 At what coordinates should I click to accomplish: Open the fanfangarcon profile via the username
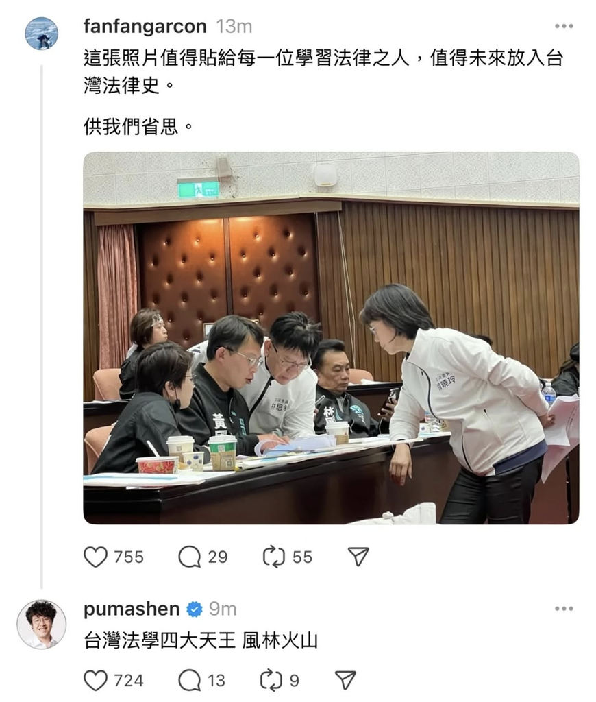145,27
